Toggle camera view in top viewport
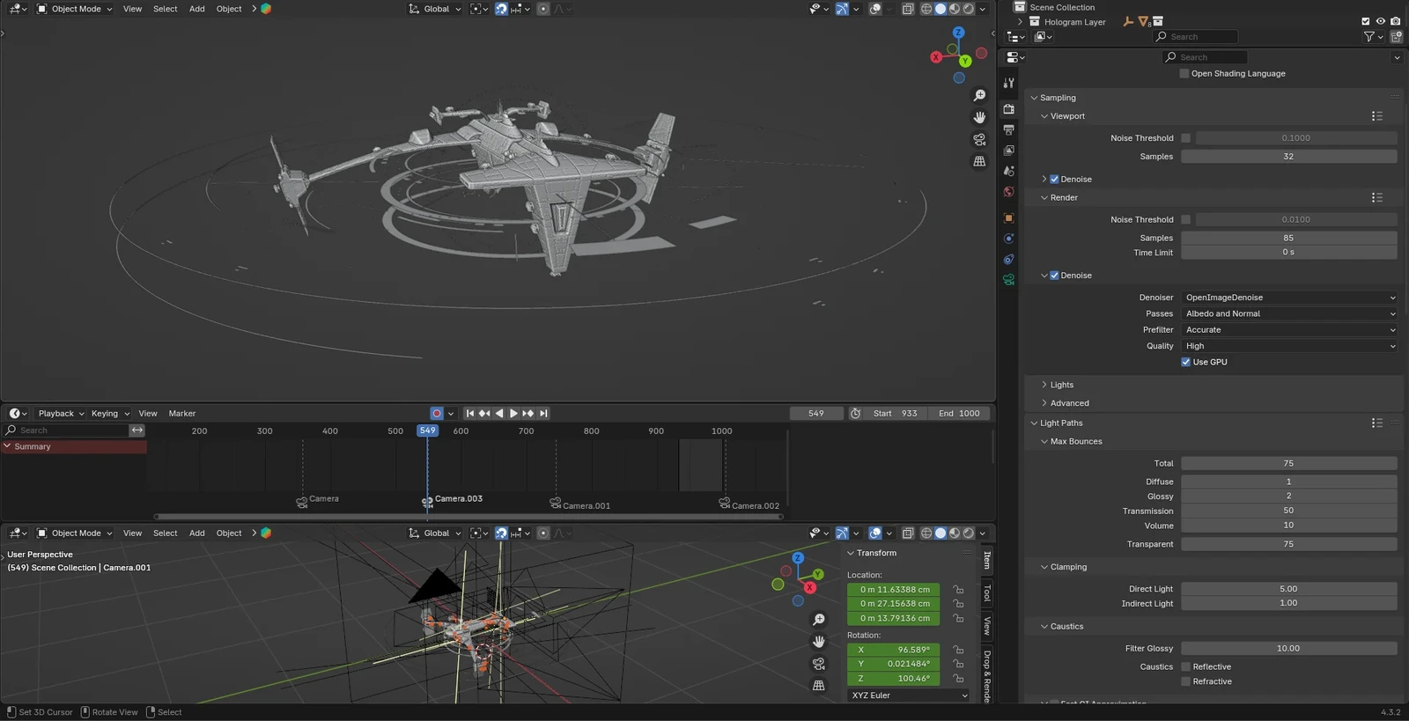The width and height of the screenshot is (1409, 721). point(979,140)
